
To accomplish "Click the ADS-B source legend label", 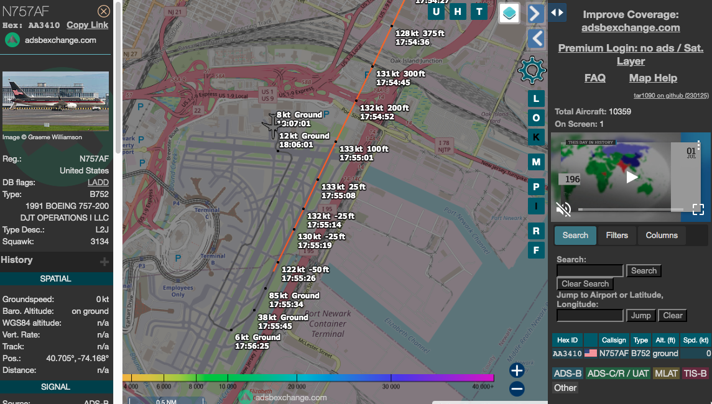I will click(x=568, y=374).
